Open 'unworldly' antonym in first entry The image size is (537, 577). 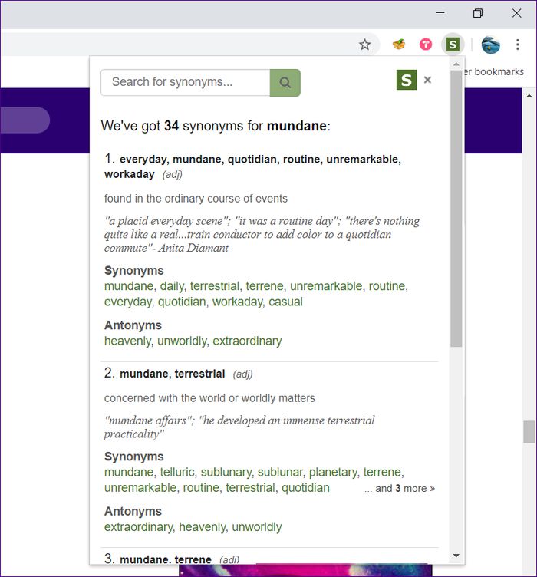pos(183,341)
